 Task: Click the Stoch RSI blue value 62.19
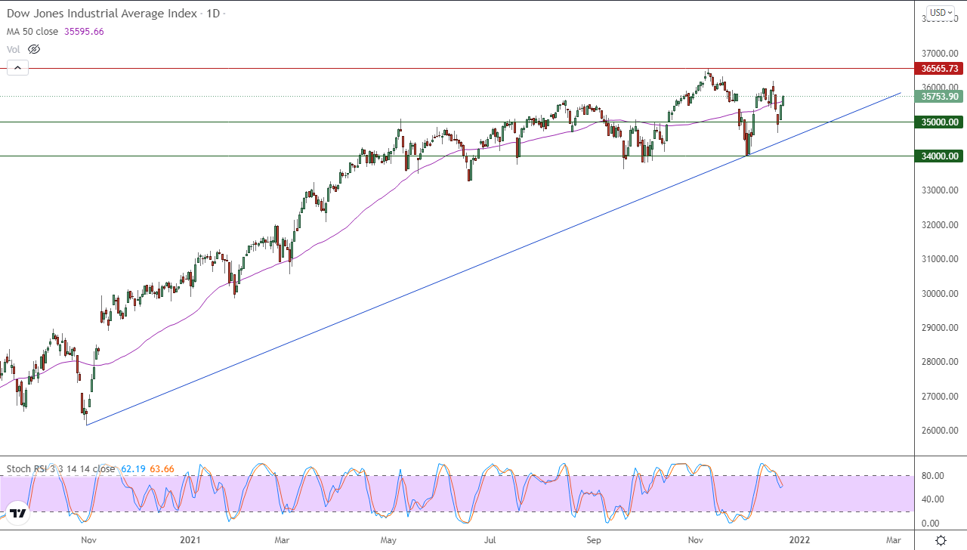click(x=132, y=468)
